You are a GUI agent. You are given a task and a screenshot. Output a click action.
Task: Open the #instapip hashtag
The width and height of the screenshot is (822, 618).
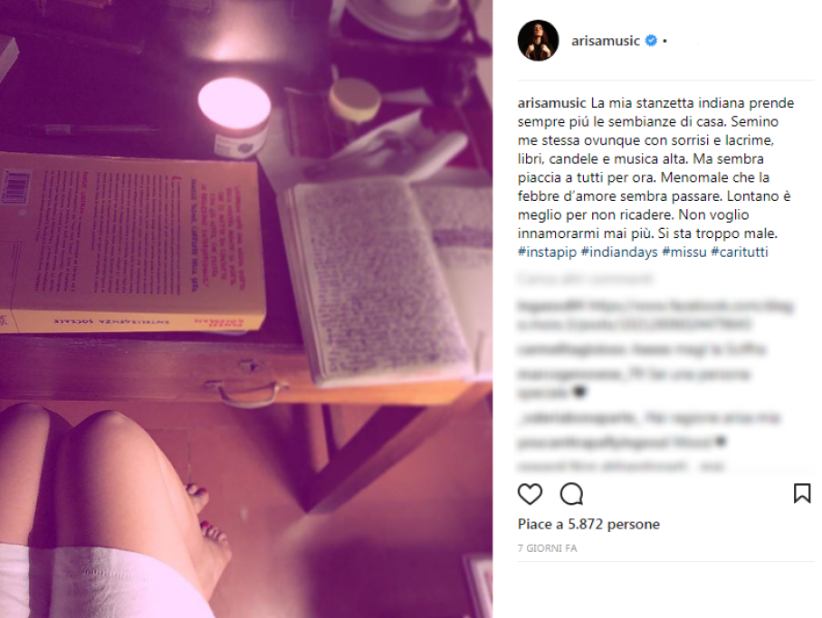point(548,252)
